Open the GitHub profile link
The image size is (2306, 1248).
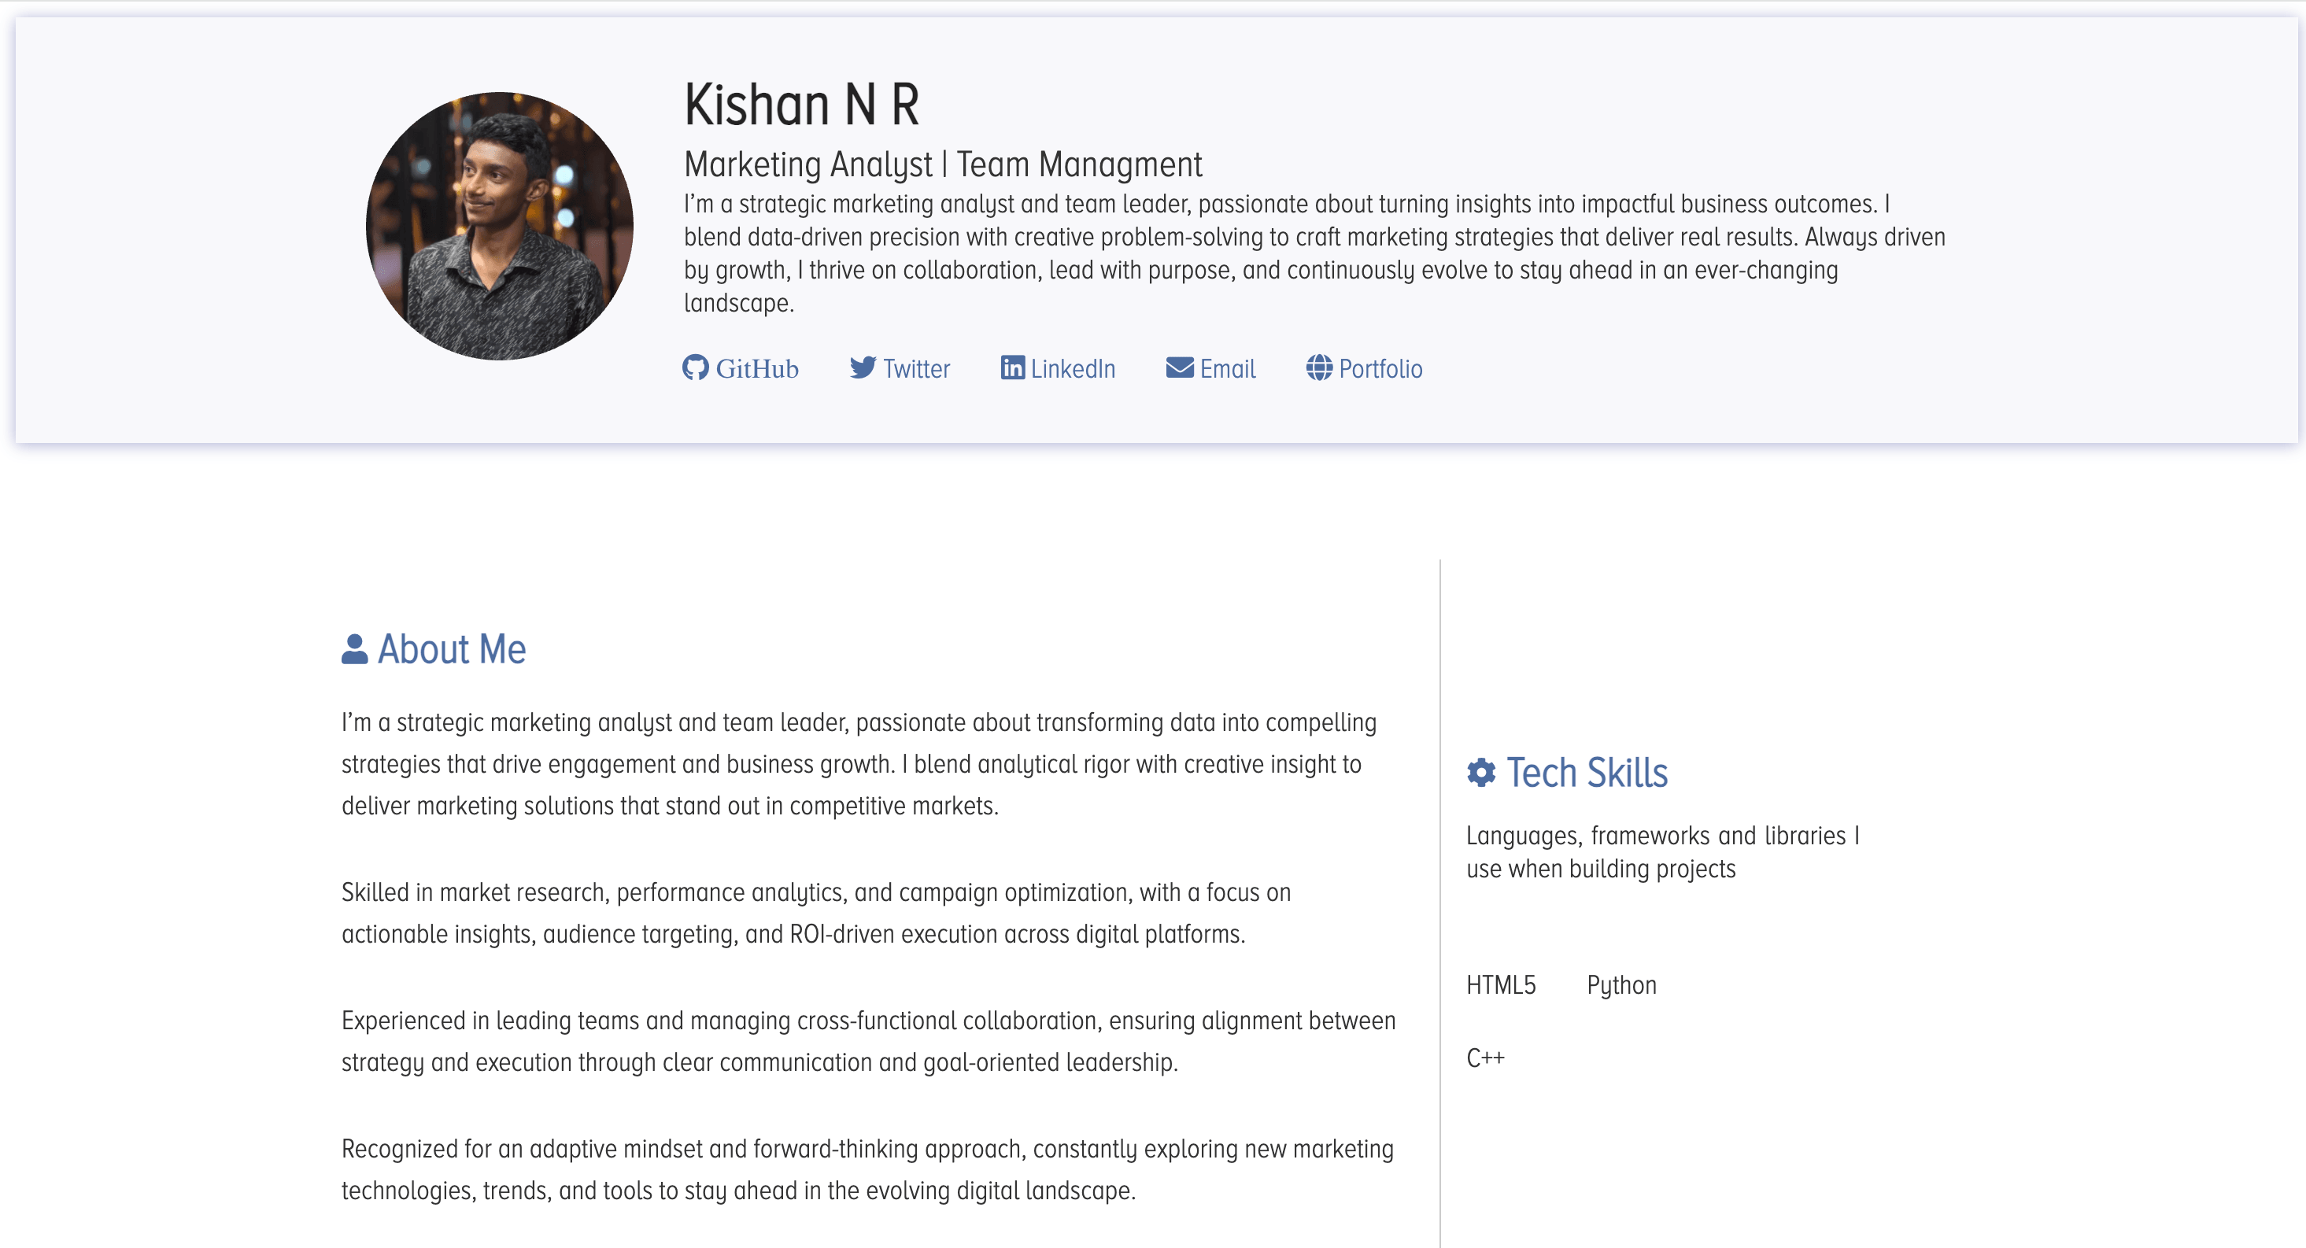click(757, 368)
